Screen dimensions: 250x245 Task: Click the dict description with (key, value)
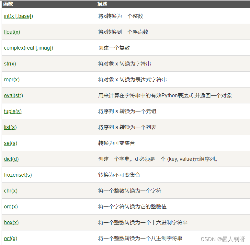[158, 159]
